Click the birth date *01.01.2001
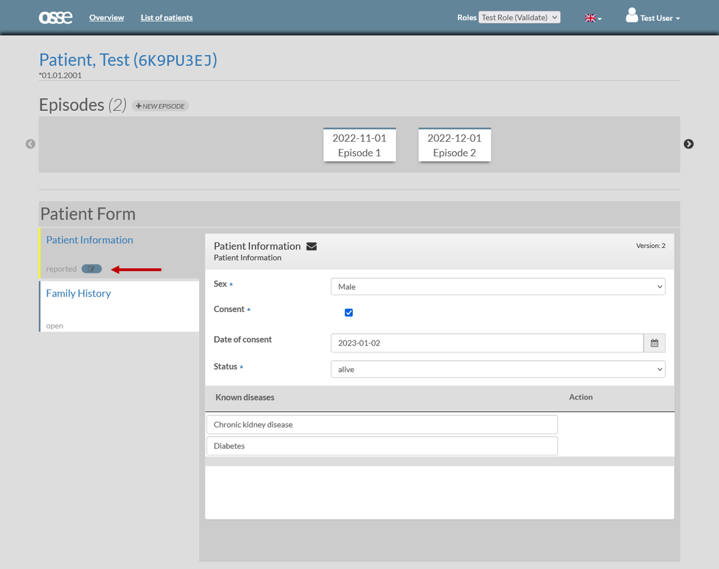 (x=60, y=75)
